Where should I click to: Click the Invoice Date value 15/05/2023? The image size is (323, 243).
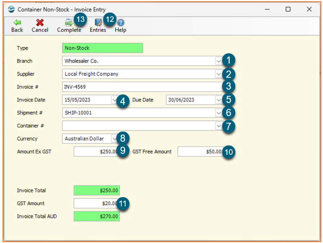pyautogui.click(x=77, y=100)
